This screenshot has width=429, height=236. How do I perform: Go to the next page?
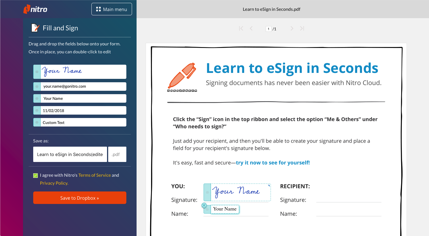292,28
